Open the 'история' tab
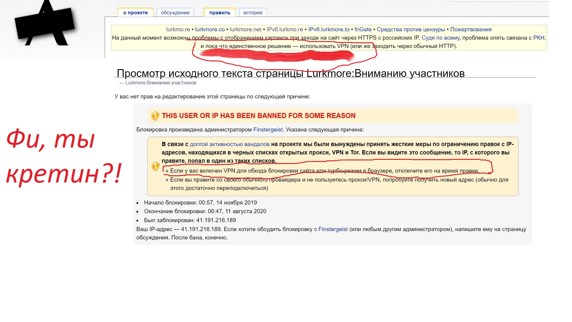572x322 pixels. tap(253, 13)
